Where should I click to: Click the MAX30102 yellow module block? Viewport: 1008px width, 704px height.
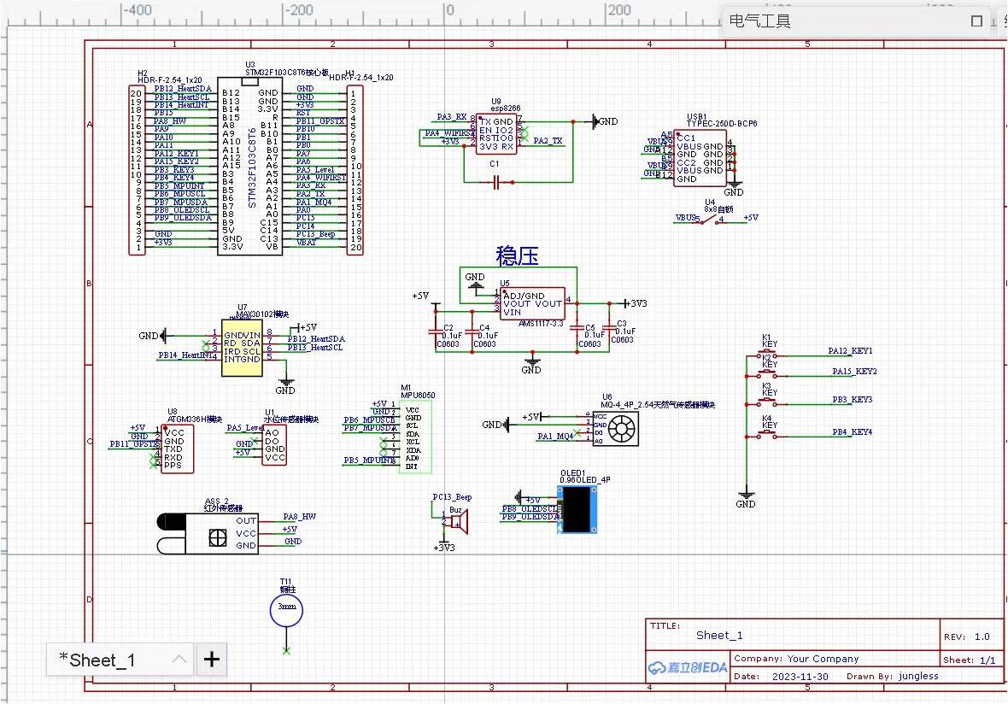click(242, 347)
